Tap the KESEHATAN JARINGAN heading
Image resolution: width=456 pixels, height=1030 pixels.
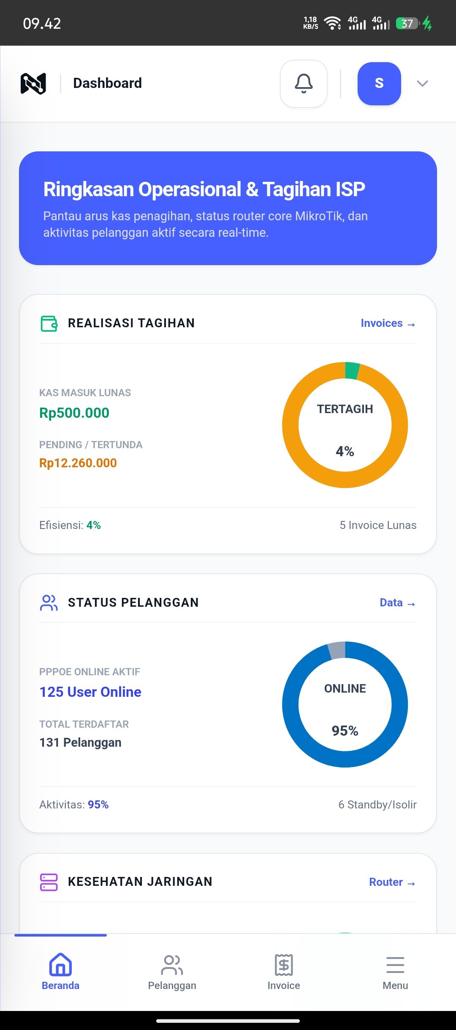tap(140, 882)
